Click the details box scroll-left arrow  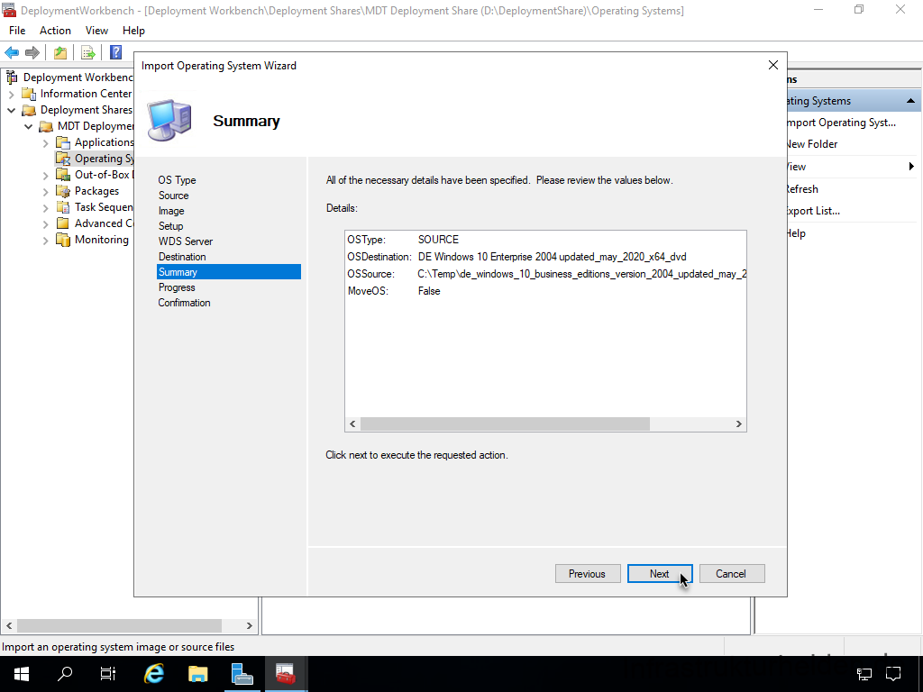tap(352, 423)
